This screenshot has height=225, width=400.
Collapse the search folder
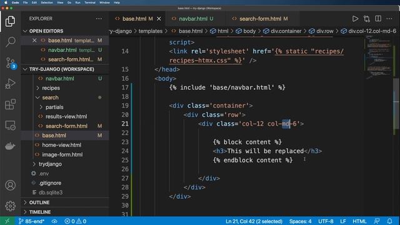pos(50,97)
